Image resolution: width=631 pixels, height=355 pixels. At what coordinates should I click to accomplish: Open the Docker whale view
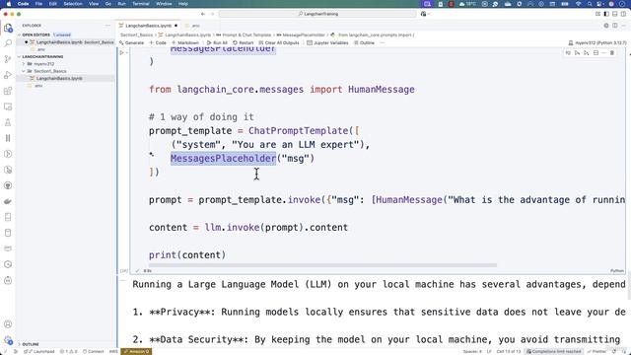pos(8,201)
